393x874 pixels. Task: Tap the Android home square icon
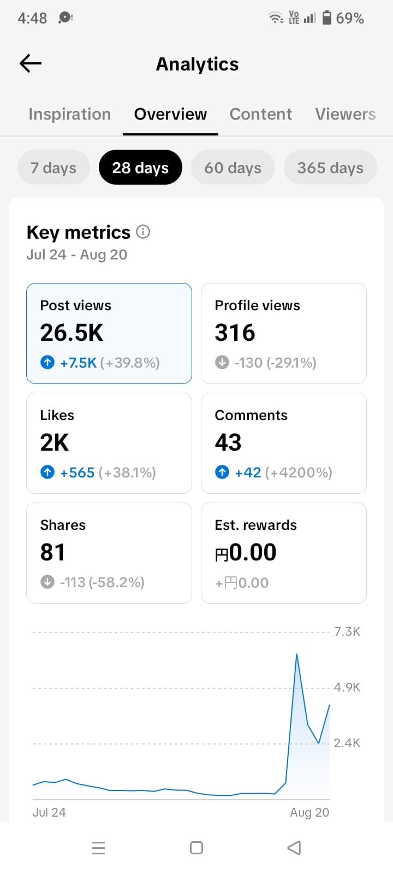(196, 848)
